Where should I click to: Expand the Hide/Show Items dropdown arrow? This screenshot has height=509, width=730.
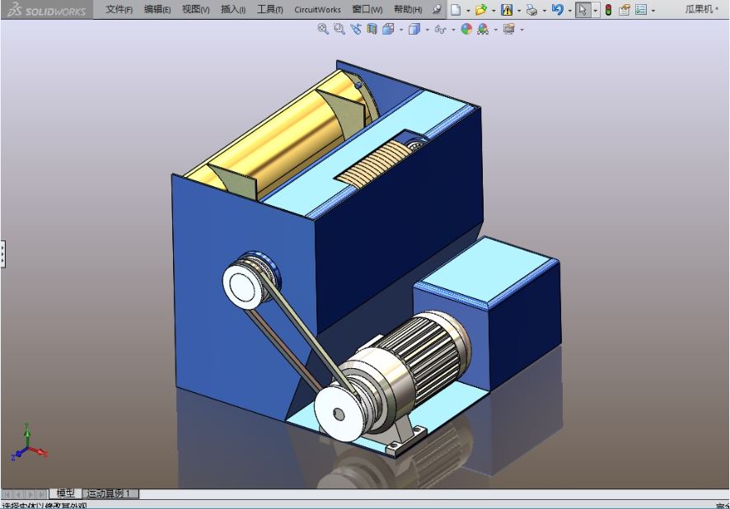[453, 30]
